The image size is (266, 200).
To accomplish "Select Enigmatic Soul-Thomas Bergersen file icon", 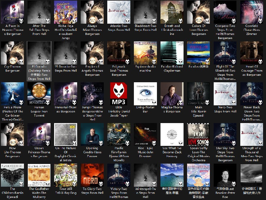I will [x=119, y=53].
